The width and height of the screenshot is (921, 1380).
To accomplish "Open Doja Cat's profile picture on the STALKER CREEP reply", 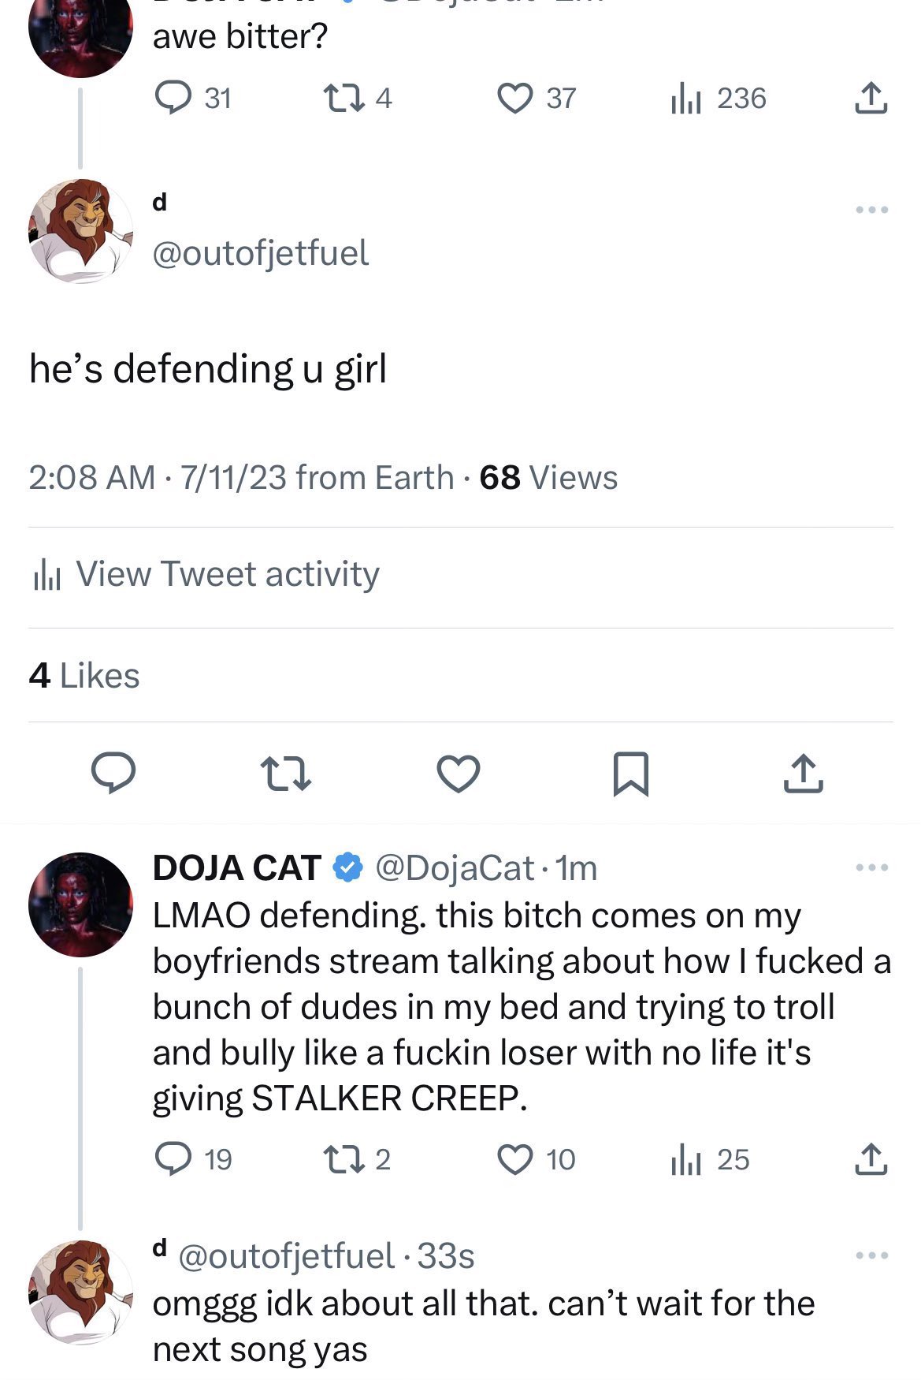I will [x=80, y=904].
